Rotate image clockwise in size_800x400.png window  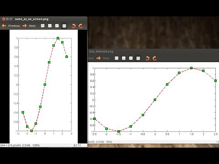click(155, 58)
